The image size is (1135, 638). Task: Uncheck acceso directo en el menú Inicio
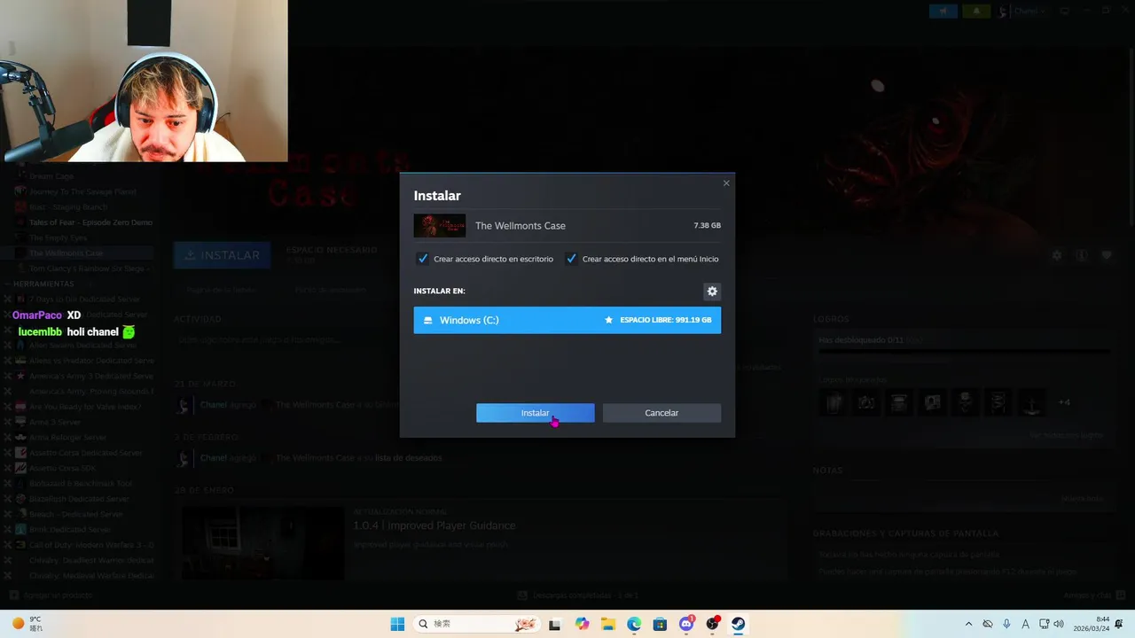(572, 259)
